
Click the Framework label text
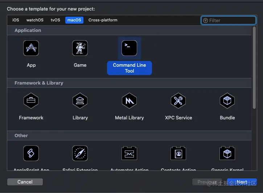[x=31, y=118]
